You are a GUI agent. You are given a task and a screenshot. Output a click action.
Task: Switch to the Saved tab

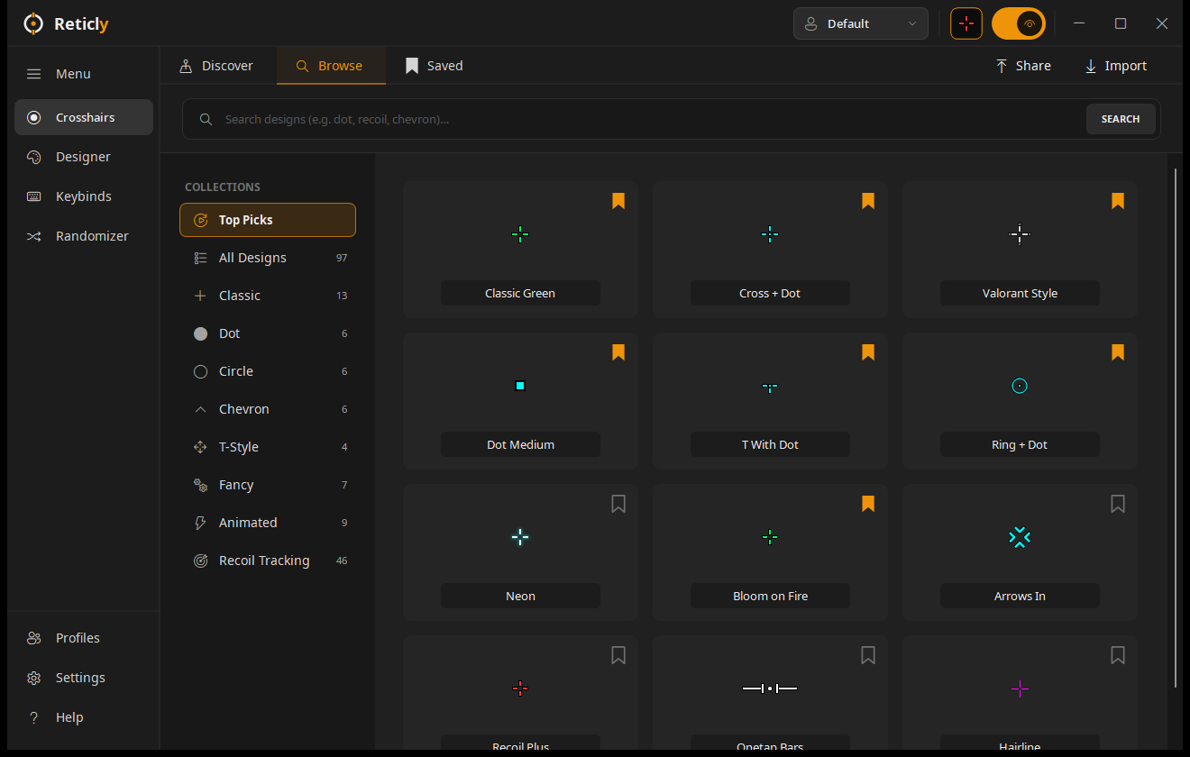point(435,66)
